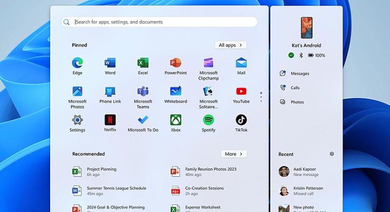Open the Whiteboard app
Image resolution: width=390 pixels, height=212 pixels.
click(175, 95)
